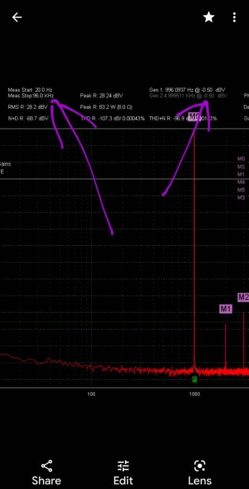Image resolution: width=249 pixels, height=489 pixels.
Task: Click M3 in the marker legend list
Action: point(241,197)
